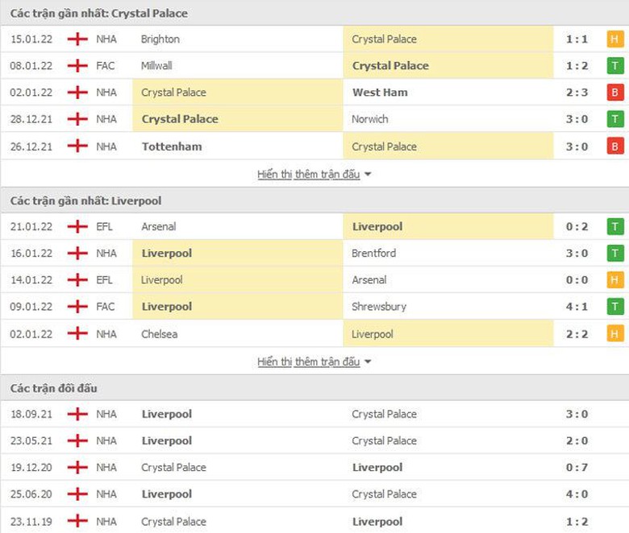Click orange H badge on Chelsea 2:2 row
The image size is (629, 533).
point(615,333)
